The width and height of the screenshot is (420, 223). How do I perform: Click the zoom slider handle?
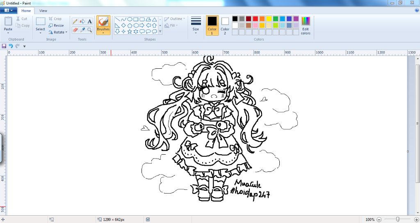[398, 219]
